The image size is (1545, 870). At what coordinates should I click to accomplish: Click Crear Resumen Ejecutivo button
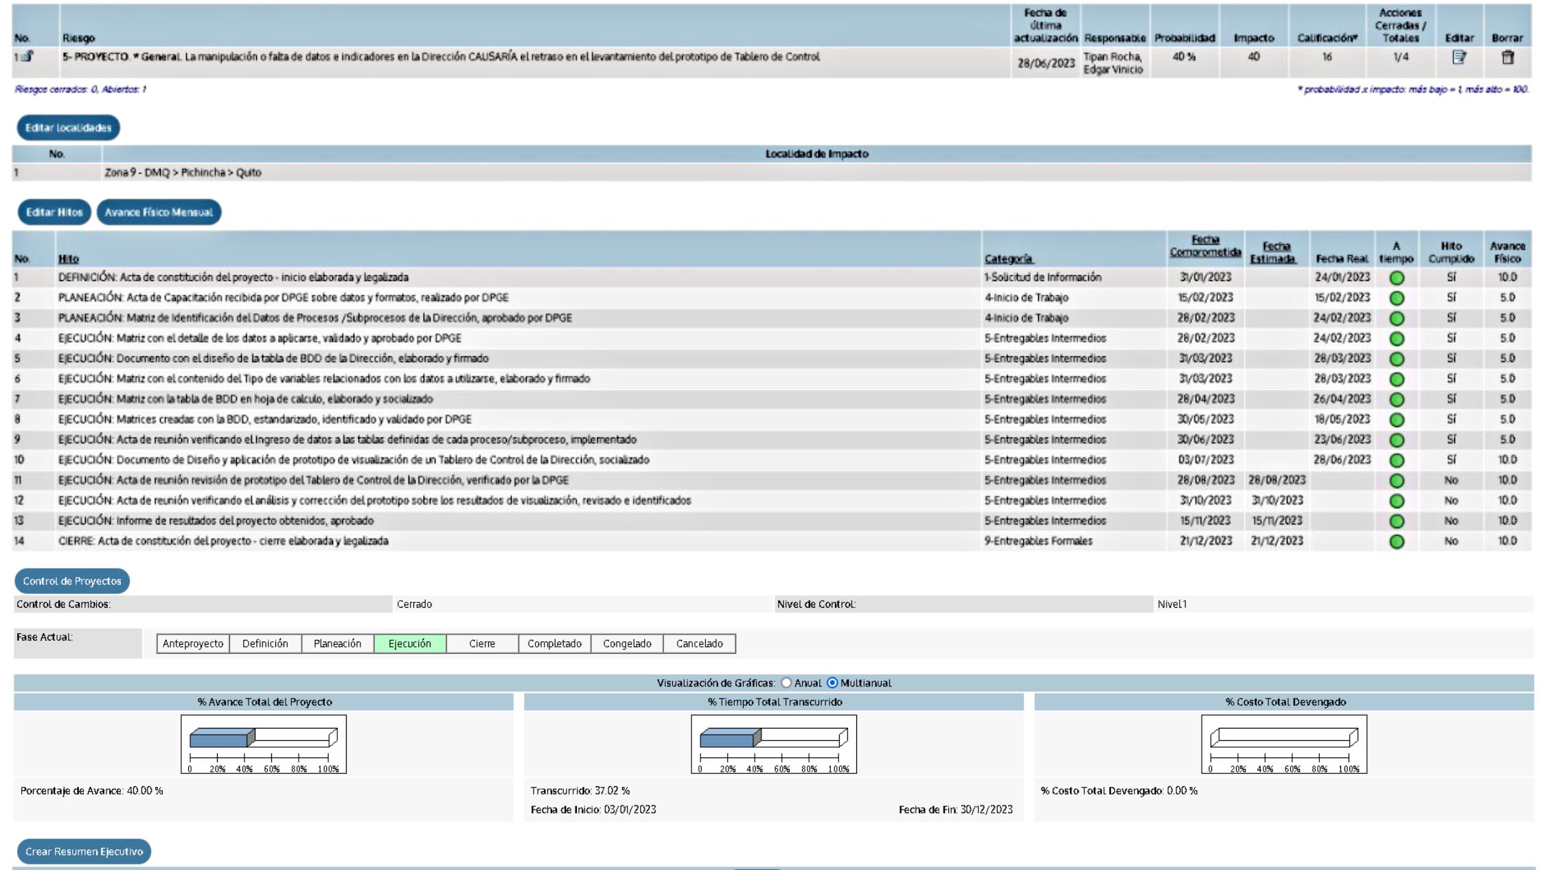[84, 851]
